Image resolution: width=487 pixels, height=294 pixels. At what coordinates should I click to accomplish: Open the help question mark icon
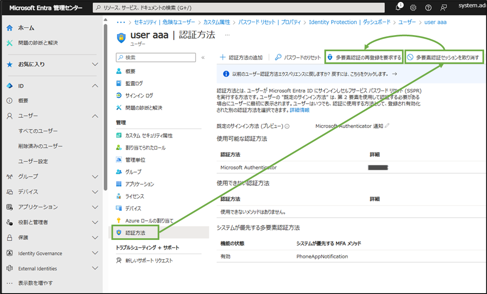[428, 8]
